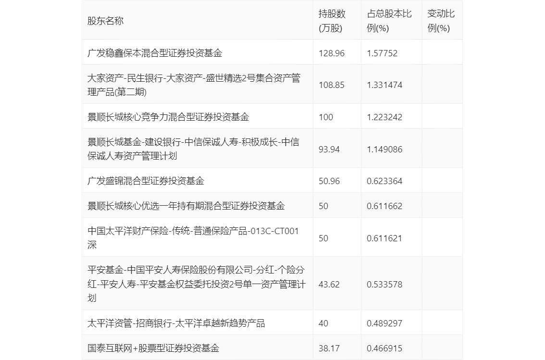Select 景顺长城核心竞争力混合型证券投资基金 name
The width and height of the screenshot is (545, 360).
coord(168,117)
